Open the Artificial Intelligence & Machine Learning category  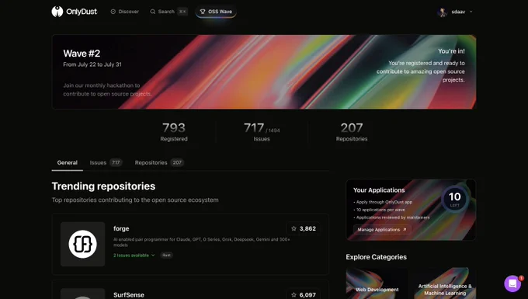[x=445, y=283]
